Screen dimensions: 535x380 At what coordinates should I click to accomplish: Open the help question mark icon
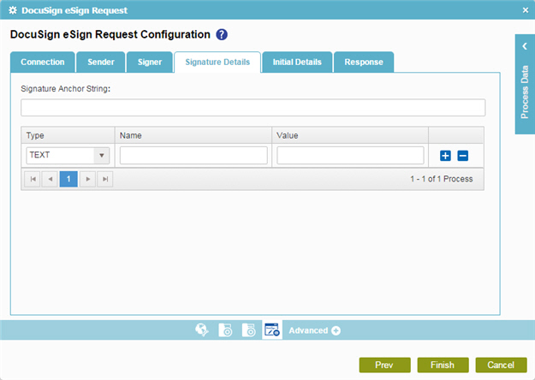coord(222,34)
